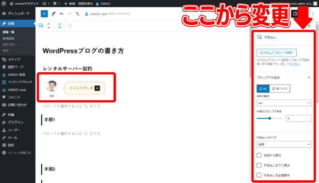Open お問い合わせ in sidebar
This screenshot has width=319, height=183.
pyautogui.click(x=18, y=105)
